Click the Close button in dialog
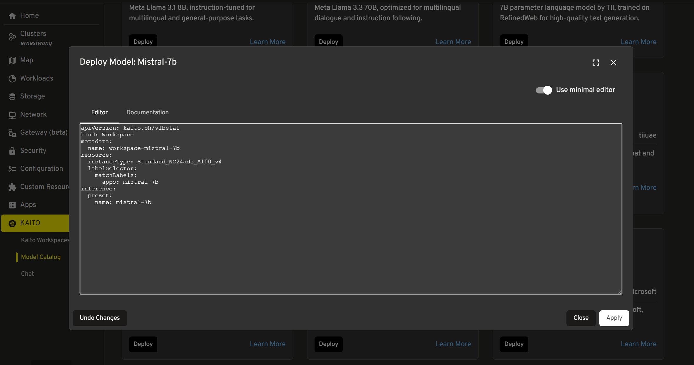Viewport: 694px width, 365px height. (x=581, y=318)
